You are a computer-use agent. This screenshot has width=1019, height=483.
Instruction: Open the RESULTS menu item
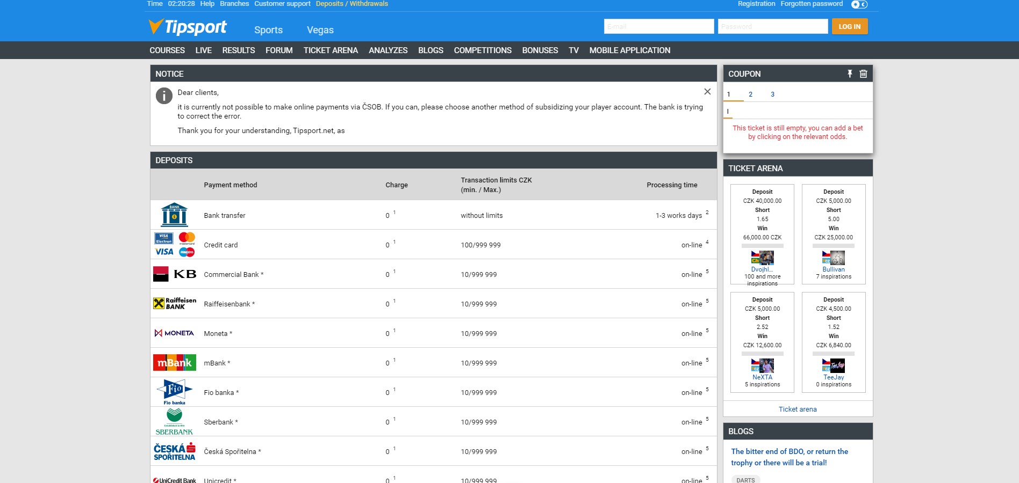click(x=239, y=50)
